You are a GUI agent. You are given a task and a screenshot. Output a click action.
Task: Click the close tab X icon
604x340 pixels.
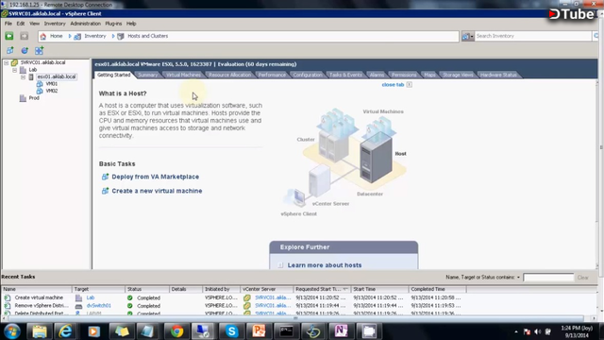tap(409, 84)
